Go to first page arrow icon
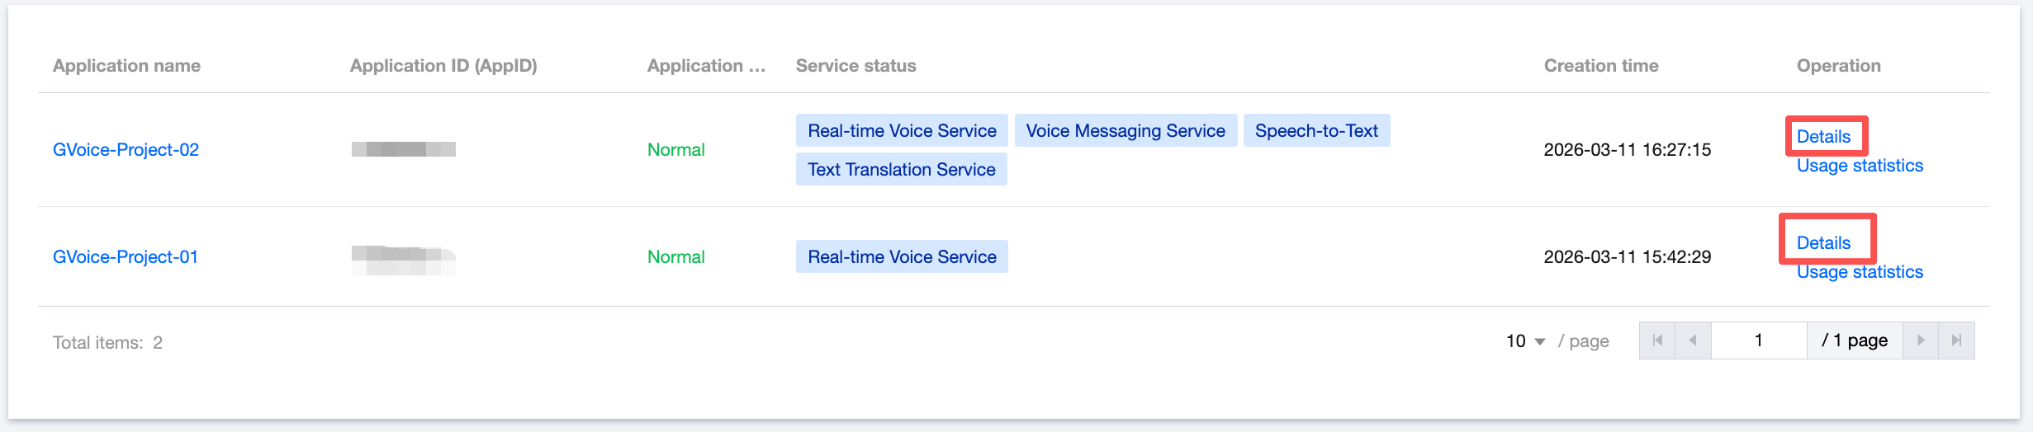 1657,340
